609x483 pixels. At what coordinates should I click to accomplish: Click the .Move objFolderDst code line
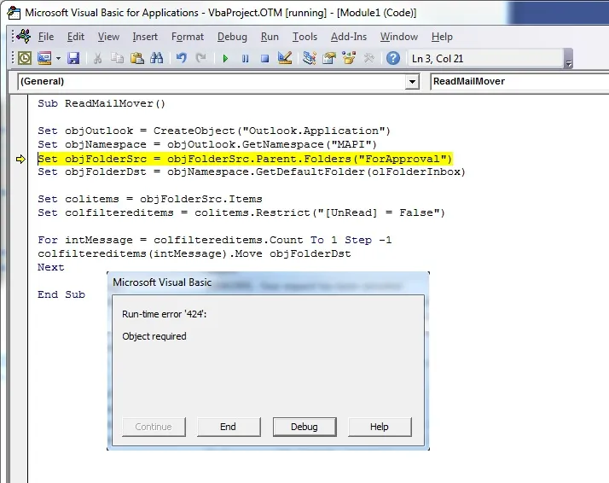pyautogui.click(x=194, y=253)
